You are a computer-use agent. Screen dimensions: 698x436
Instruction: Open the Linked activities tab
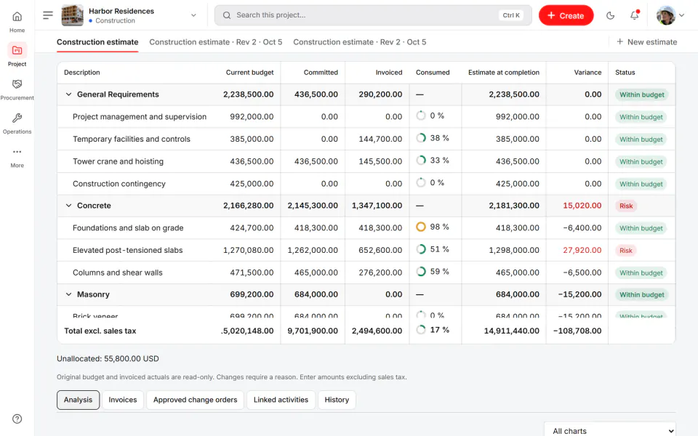click(x=281, y=400)
